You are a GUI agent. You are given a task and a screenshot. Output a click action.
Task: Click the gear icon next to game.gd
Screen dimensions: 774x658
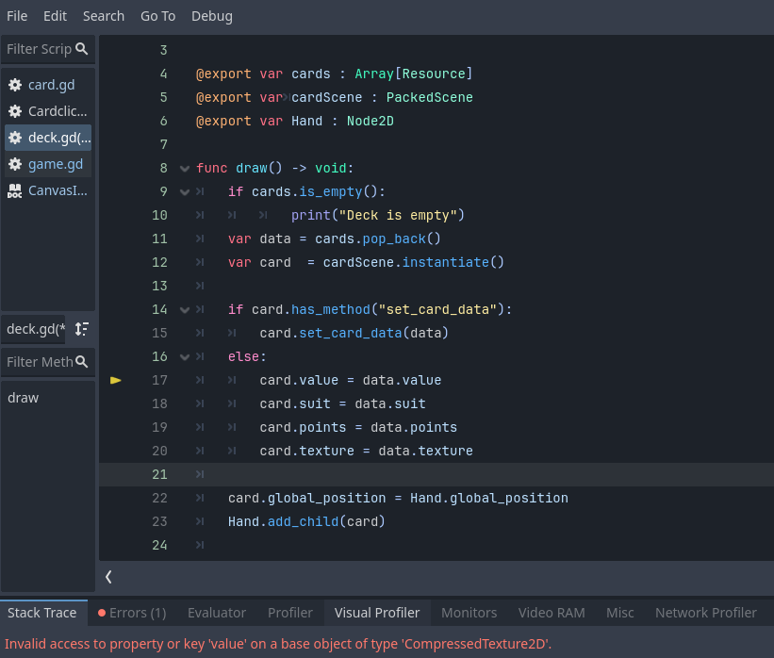tap(15, 164)
